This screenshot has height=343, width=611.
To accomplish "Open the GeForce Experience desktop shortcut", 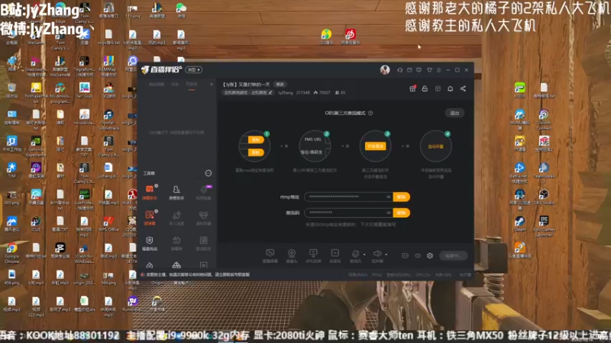I will point(36,146).
